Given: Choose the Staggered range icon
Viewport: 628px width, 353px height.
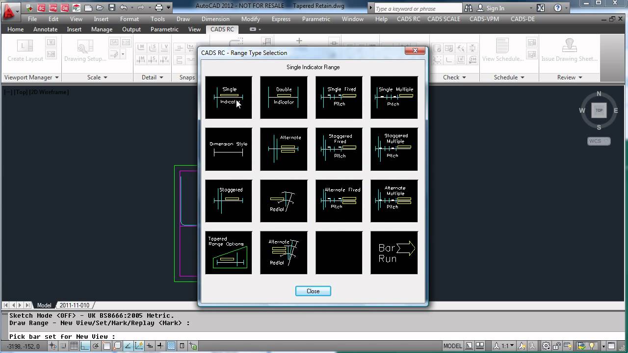Looking at the screenshot, I should pos(229,201).
